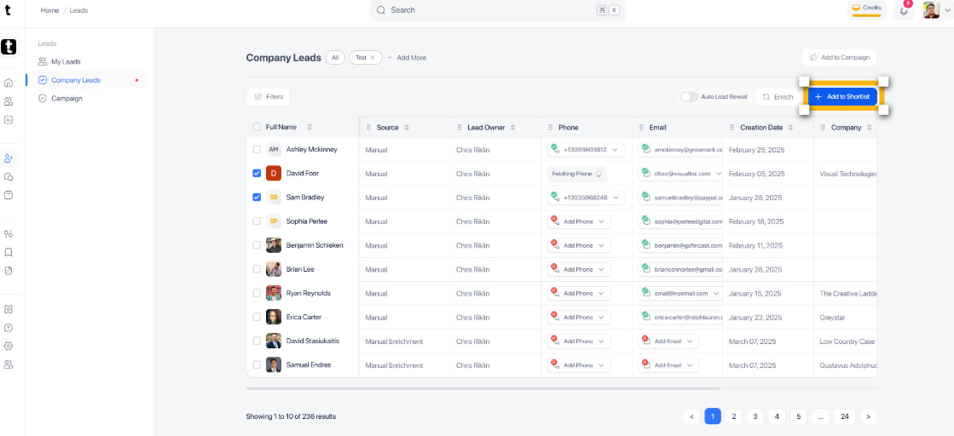Click Ryan Reynolds' avatar photo
Screen dimensions: 954x436
274,293
